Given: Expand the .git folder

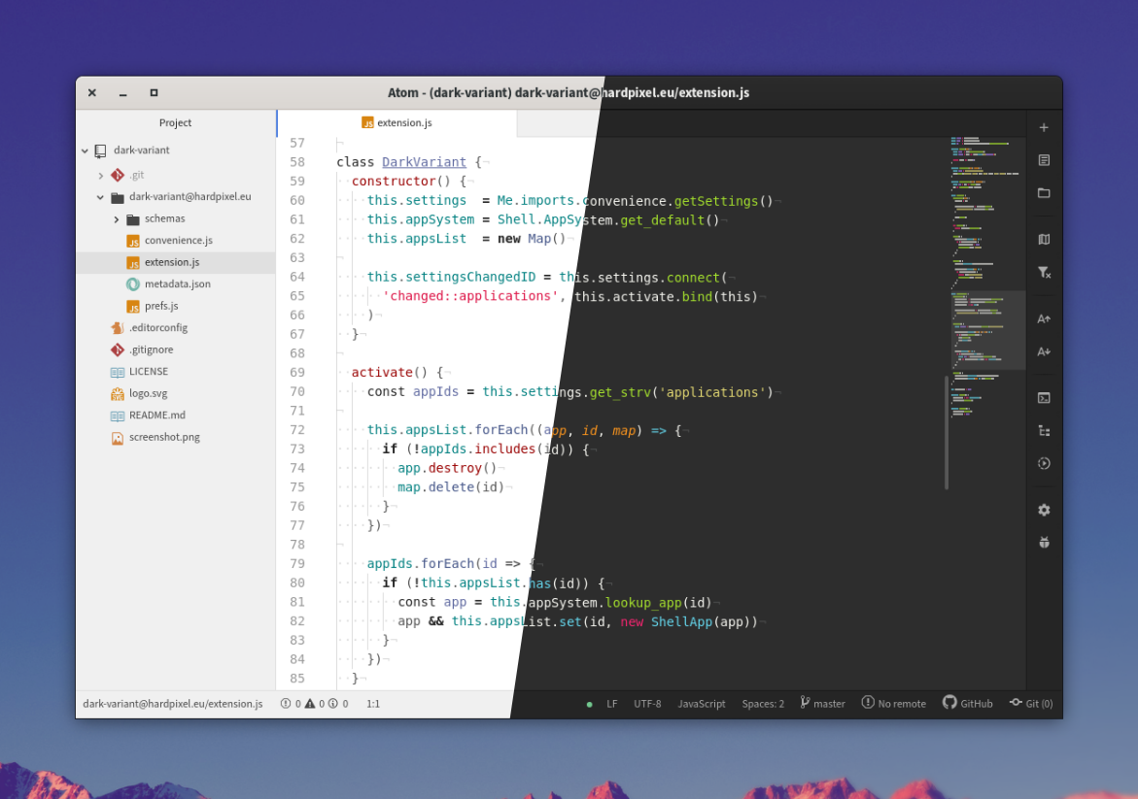Looking at the screenshot, I should [x=101, y=176].
